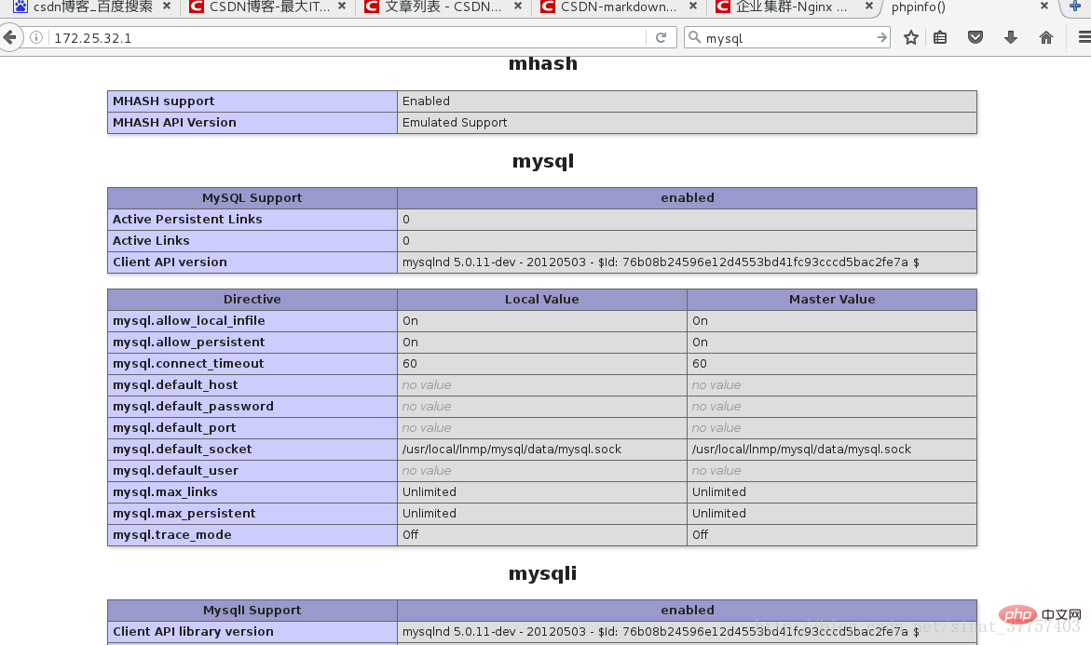Click mysql.allow_persistent directive
Image resolution: width=1091 pixels, height=645 pixels.
[188, 342]
